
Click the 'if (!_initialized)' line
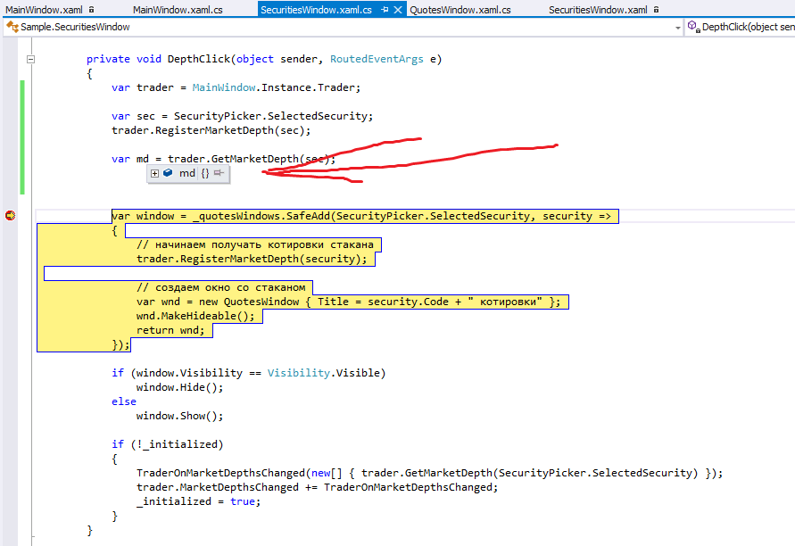[168, 444]
